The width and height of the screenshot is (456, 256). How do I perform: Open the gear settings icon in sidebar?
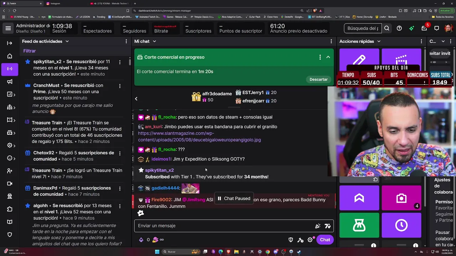(x=10, y=145)
